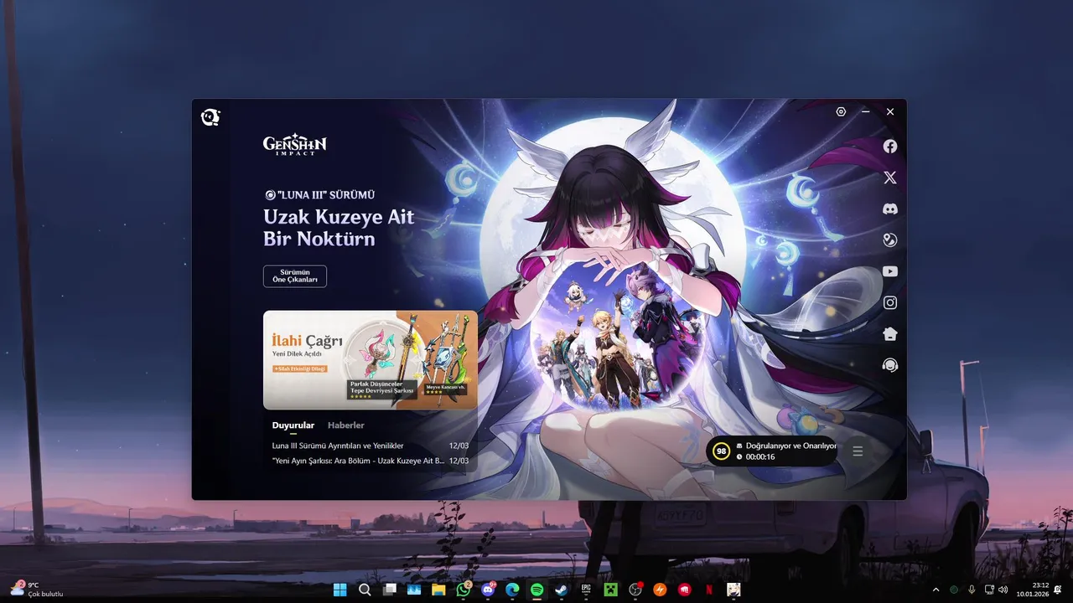The width and height of the screenshot is (1073, 603).
Task: Click the HoYoPlay logo icon top-left
Action: pos(210,117)
